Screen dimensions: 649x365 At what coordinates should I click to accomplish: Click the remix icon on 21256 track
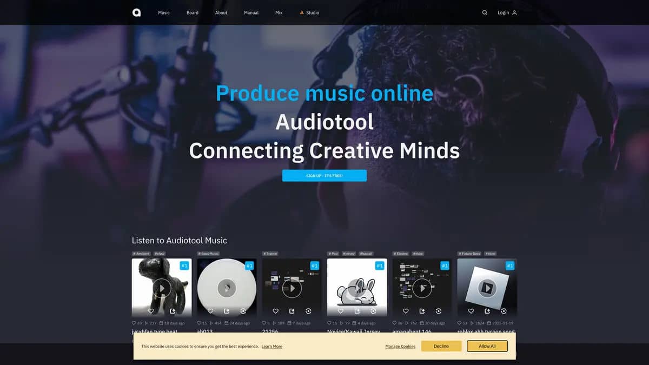(308, 311)
